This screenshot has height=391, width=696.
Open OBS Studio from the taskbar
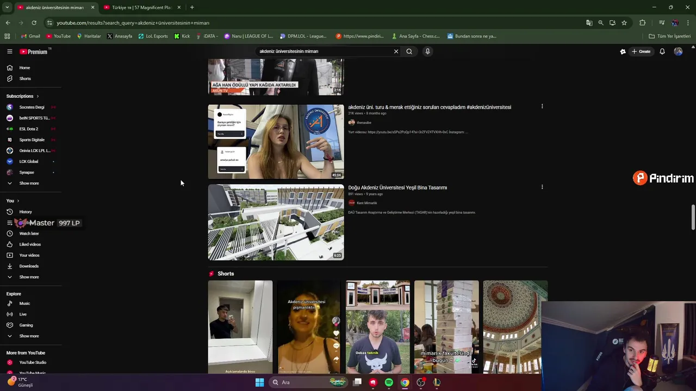pos(420,382)
